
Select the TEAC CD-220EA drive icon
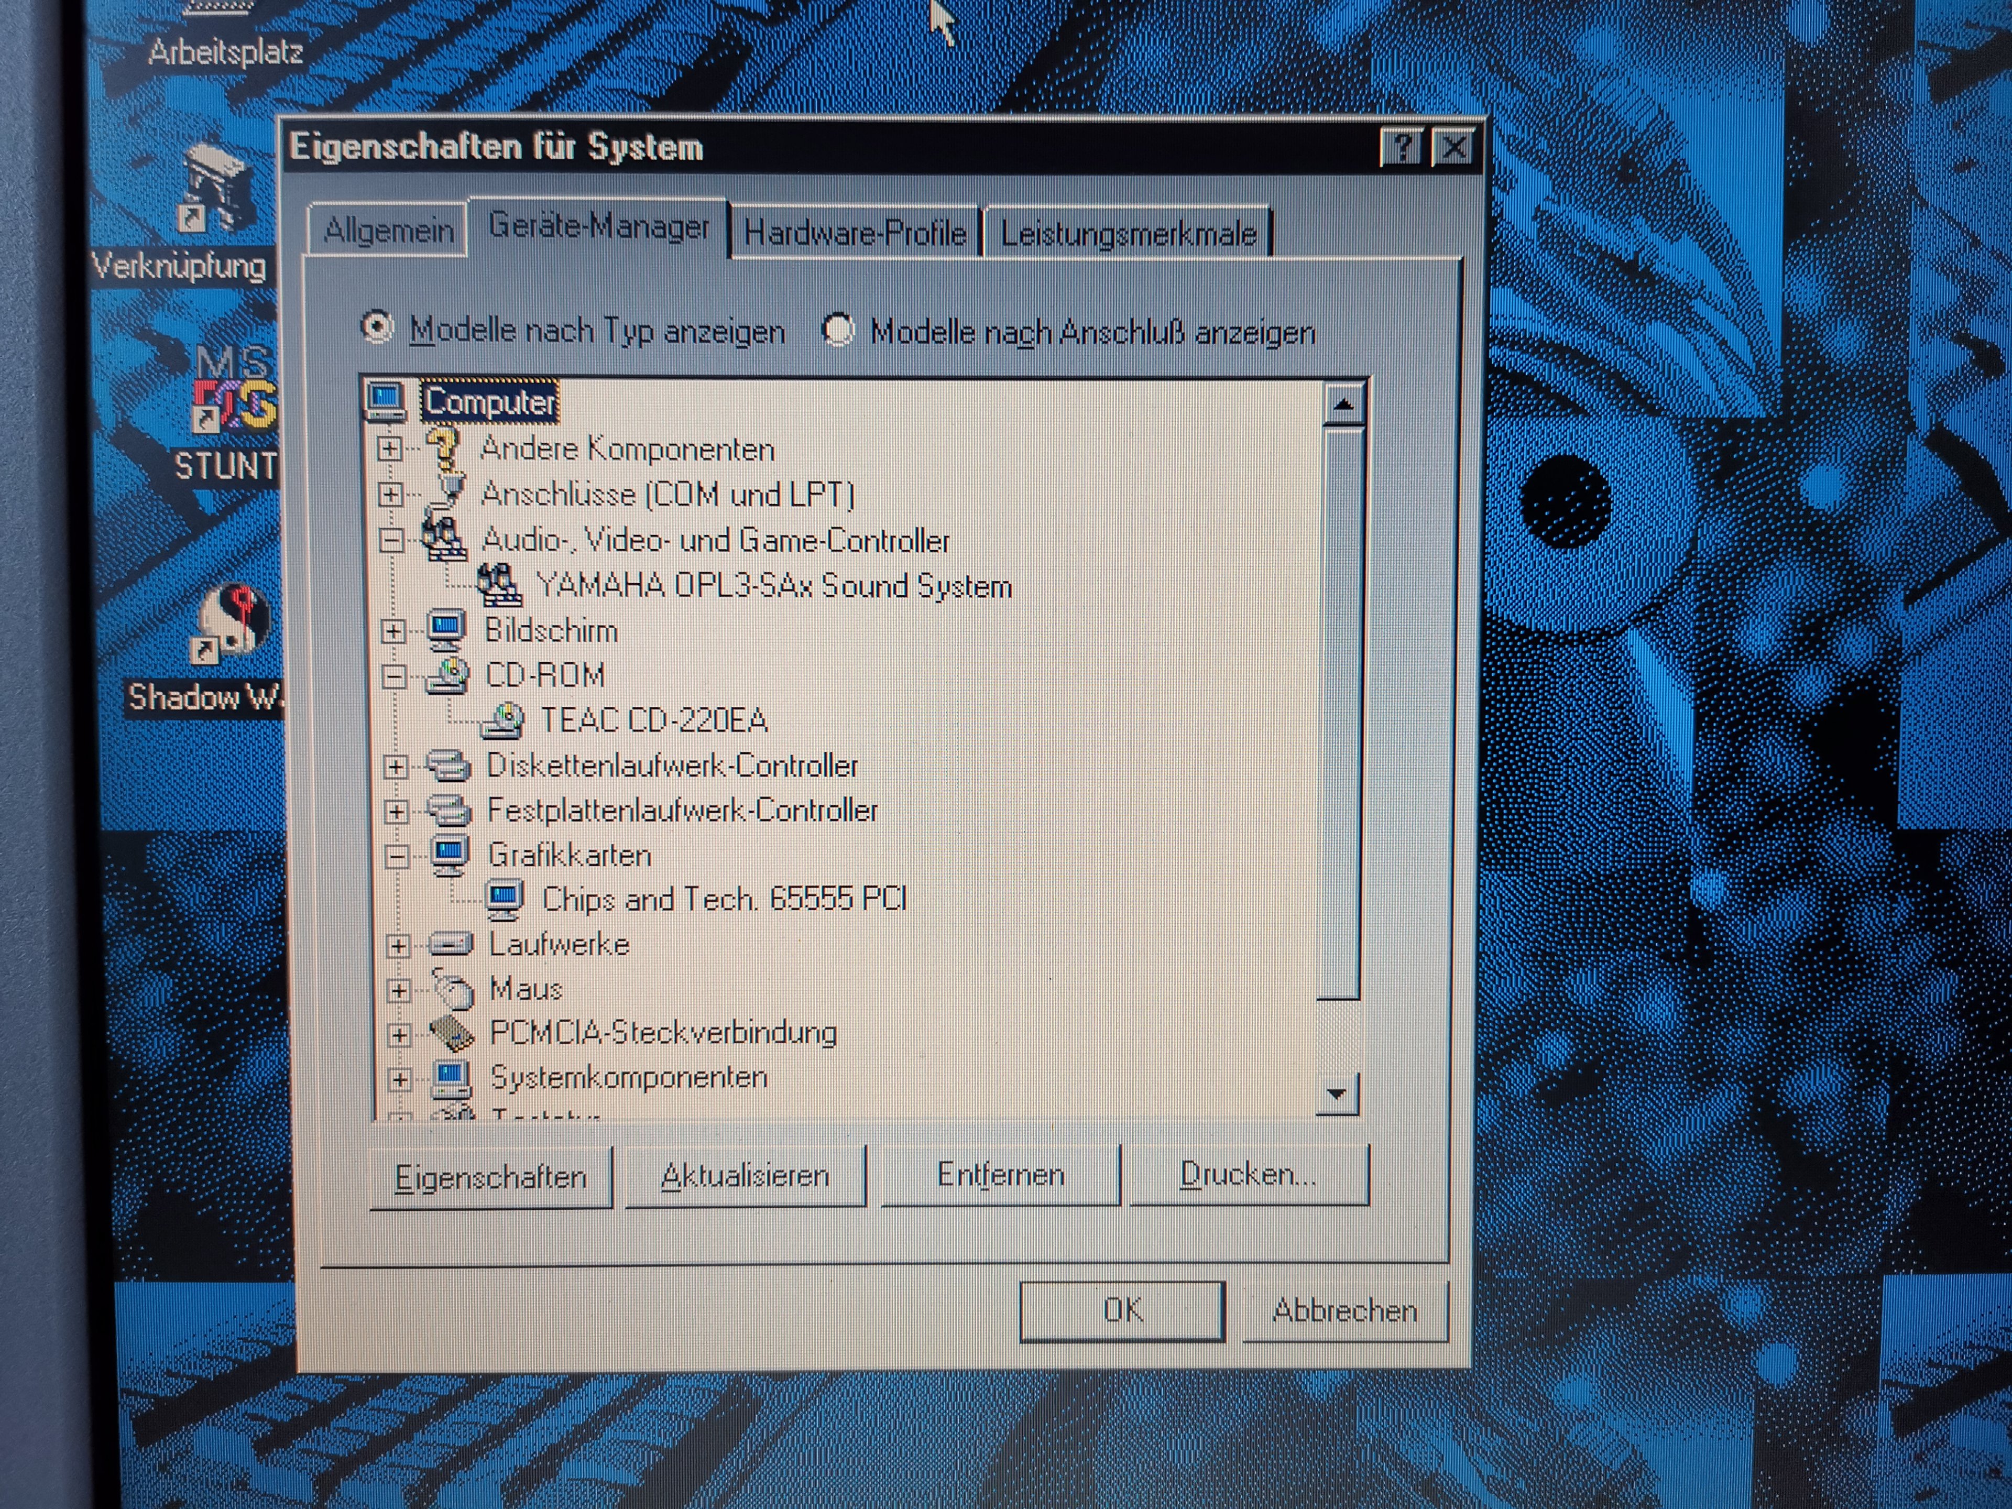point(502,720)
